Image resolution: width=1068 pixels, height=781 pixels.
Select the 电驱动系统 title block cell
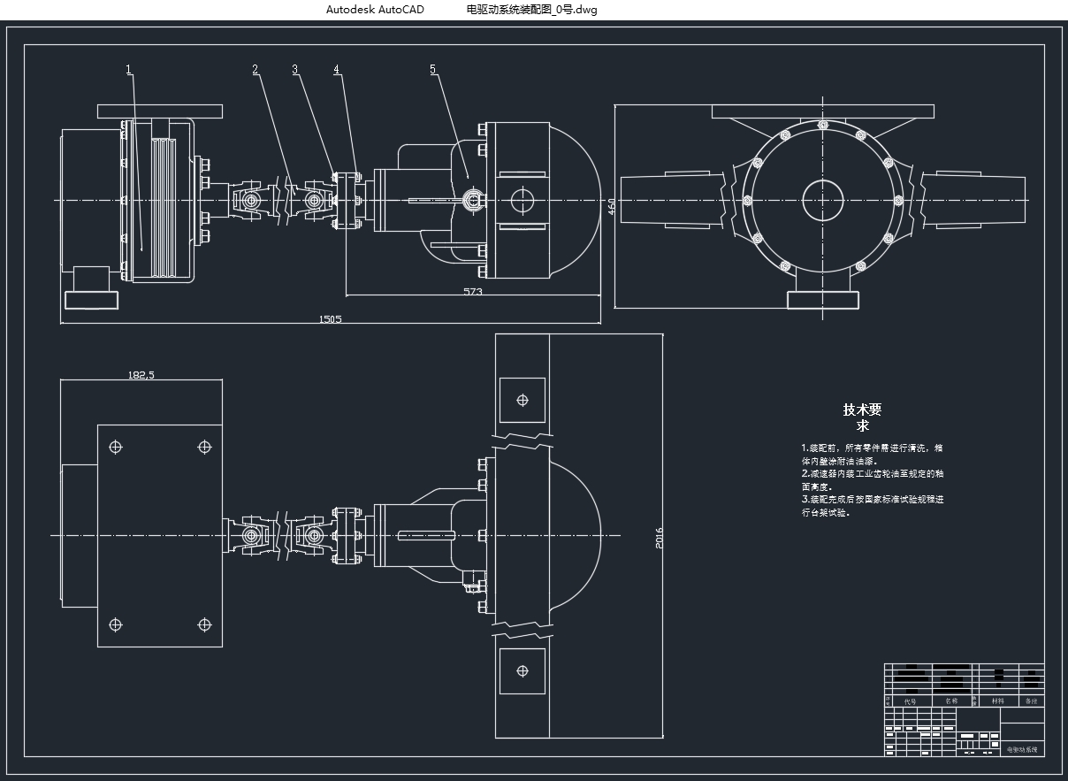1022,749
